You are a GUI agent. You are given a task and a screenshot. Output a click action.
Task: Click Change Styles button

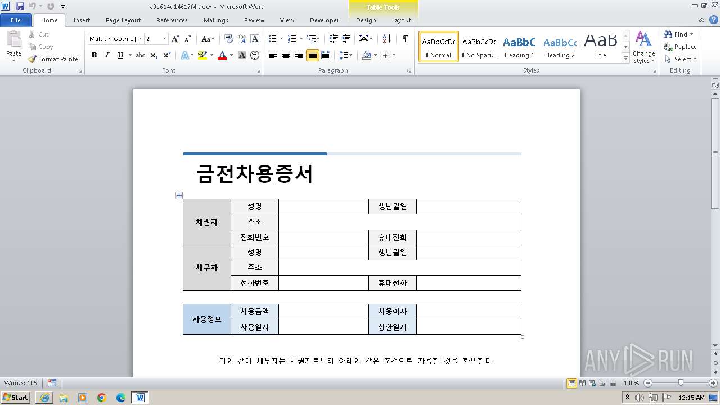coord(643,47)
